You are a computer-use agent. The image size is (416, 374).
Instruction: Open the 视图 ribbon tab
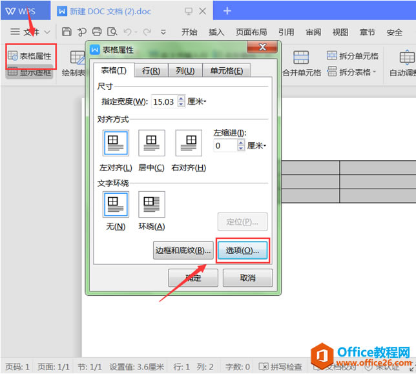(x=340, y=32)
